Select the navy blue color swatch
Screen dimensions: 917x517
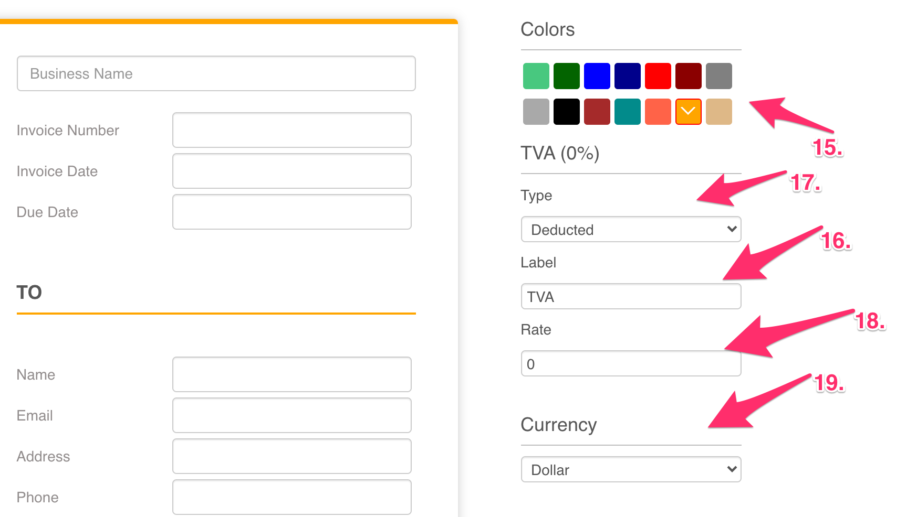pos(627,76)
